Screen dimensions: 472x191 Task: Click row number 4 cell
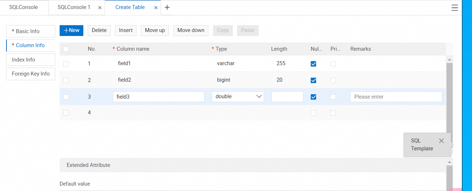[x=89, y=113]
